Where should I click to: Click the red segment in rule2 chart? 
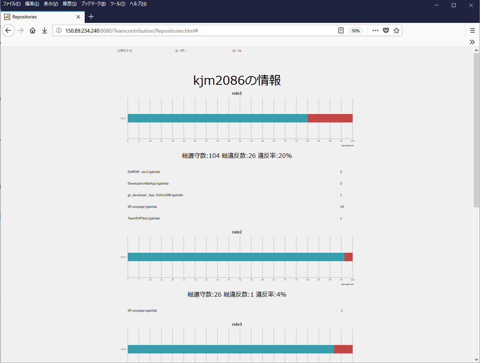pyautogui.click(x=348, y=257)
